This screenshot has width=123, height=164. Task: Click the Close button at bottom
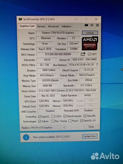(91, 127)
